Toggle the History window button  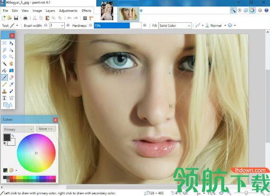[239, 10]
